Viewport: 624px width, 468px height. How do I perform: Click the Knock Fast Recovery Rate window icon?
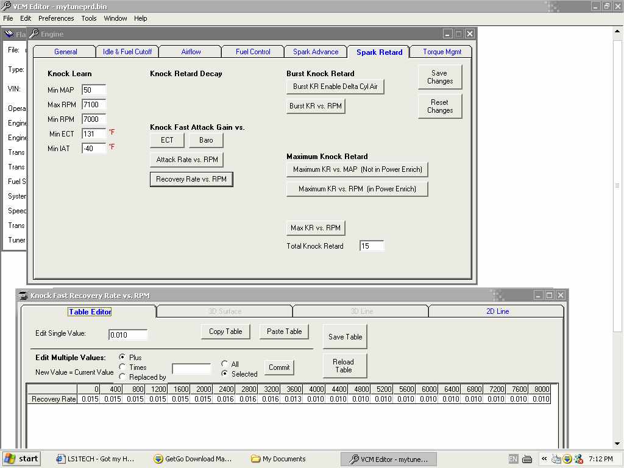coord(24,296)
